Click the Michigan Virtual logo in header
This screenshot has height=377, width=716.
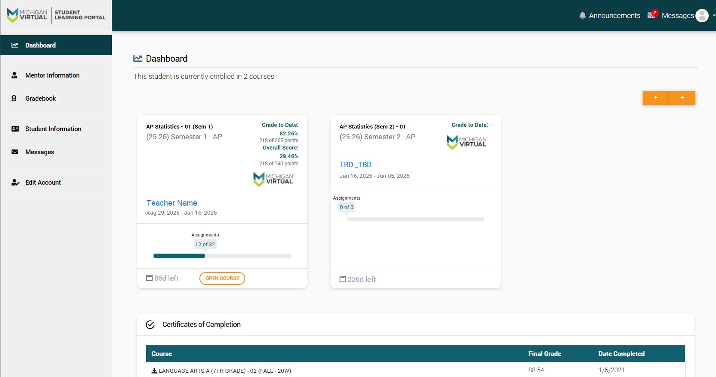[x=56, y=15]
